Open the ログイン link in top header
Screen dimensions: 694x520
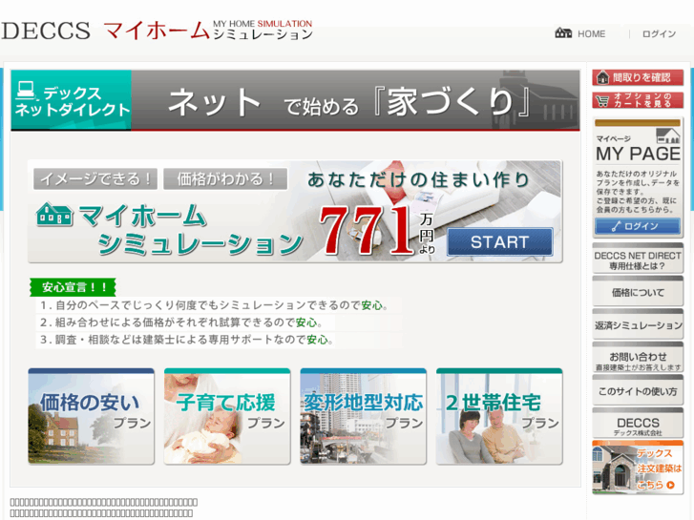[x=659, y=34]
